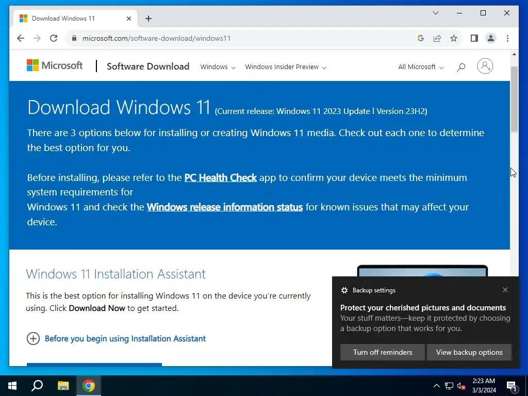
Task: Click View backup options
Action: [x=469, y=352]
